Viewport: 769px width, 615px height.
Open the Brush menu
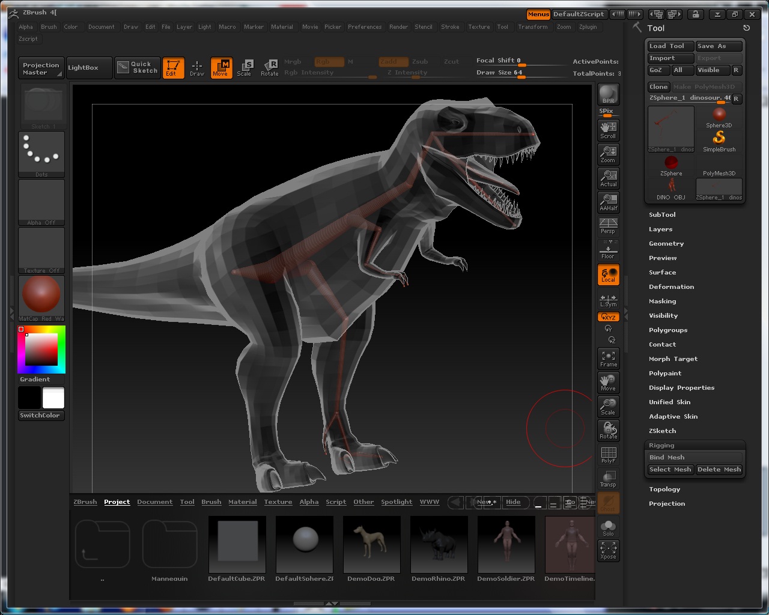(49, 26)
